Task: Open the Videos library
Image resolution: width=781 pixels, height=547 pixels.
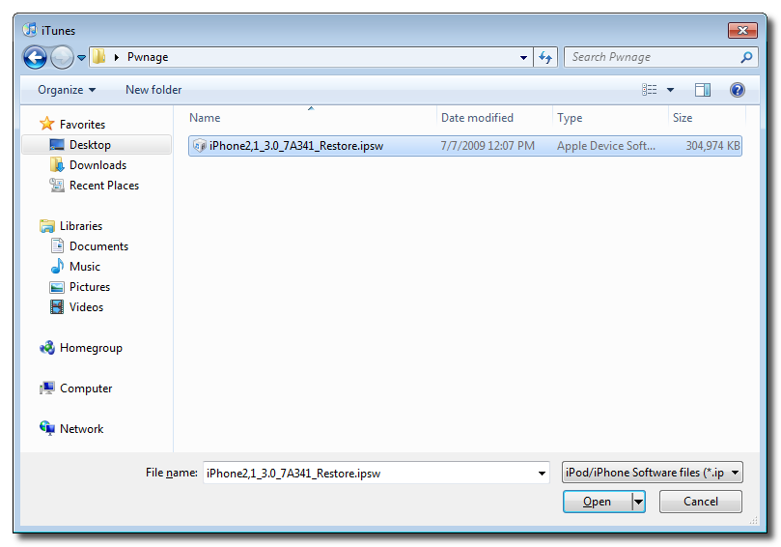Action: pos(86,307)
